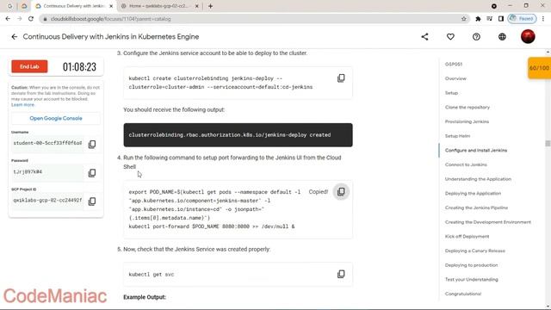
Task: Click the page vertical scrollbar thumb
Action: tap(548, 144)
